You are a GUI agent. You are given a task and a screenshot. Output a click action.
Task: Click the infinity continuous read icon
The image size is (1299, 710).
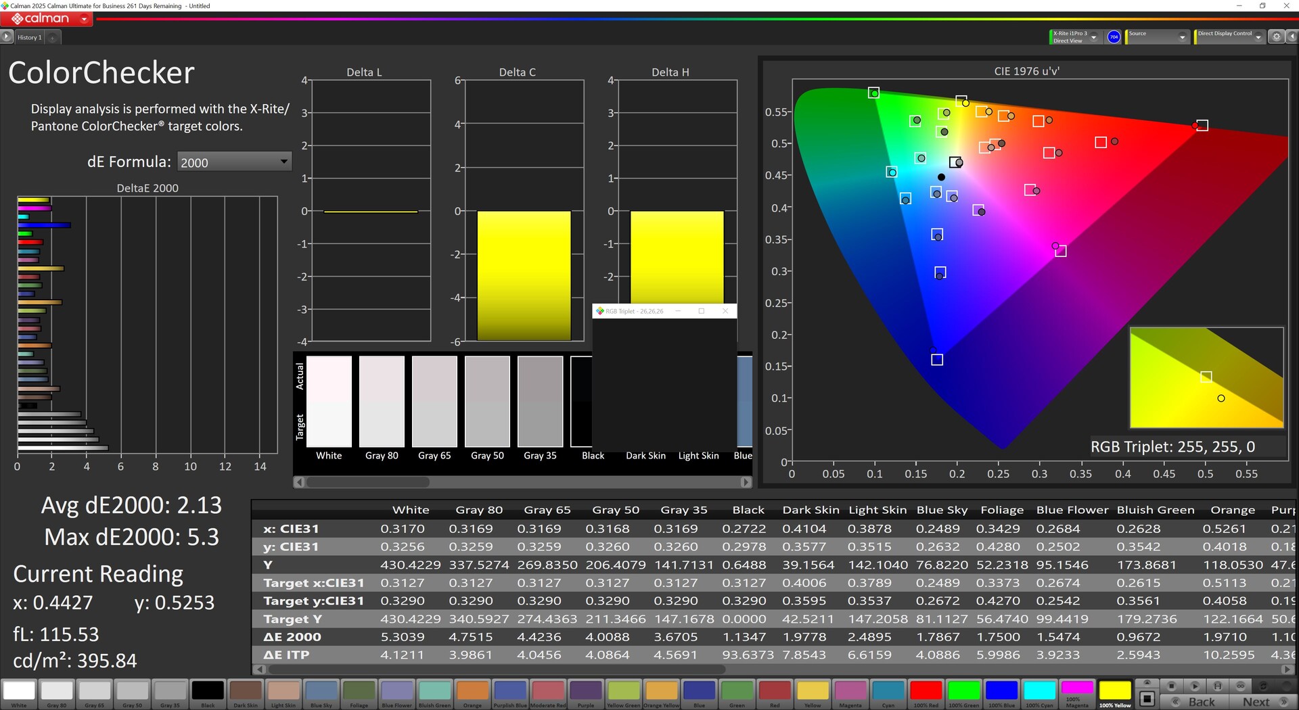click(1240, 686)
